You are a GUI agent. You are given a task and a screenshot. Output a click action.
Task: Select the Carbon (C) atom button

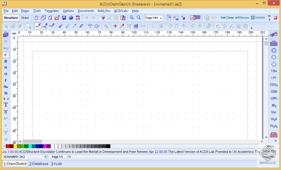6,55
